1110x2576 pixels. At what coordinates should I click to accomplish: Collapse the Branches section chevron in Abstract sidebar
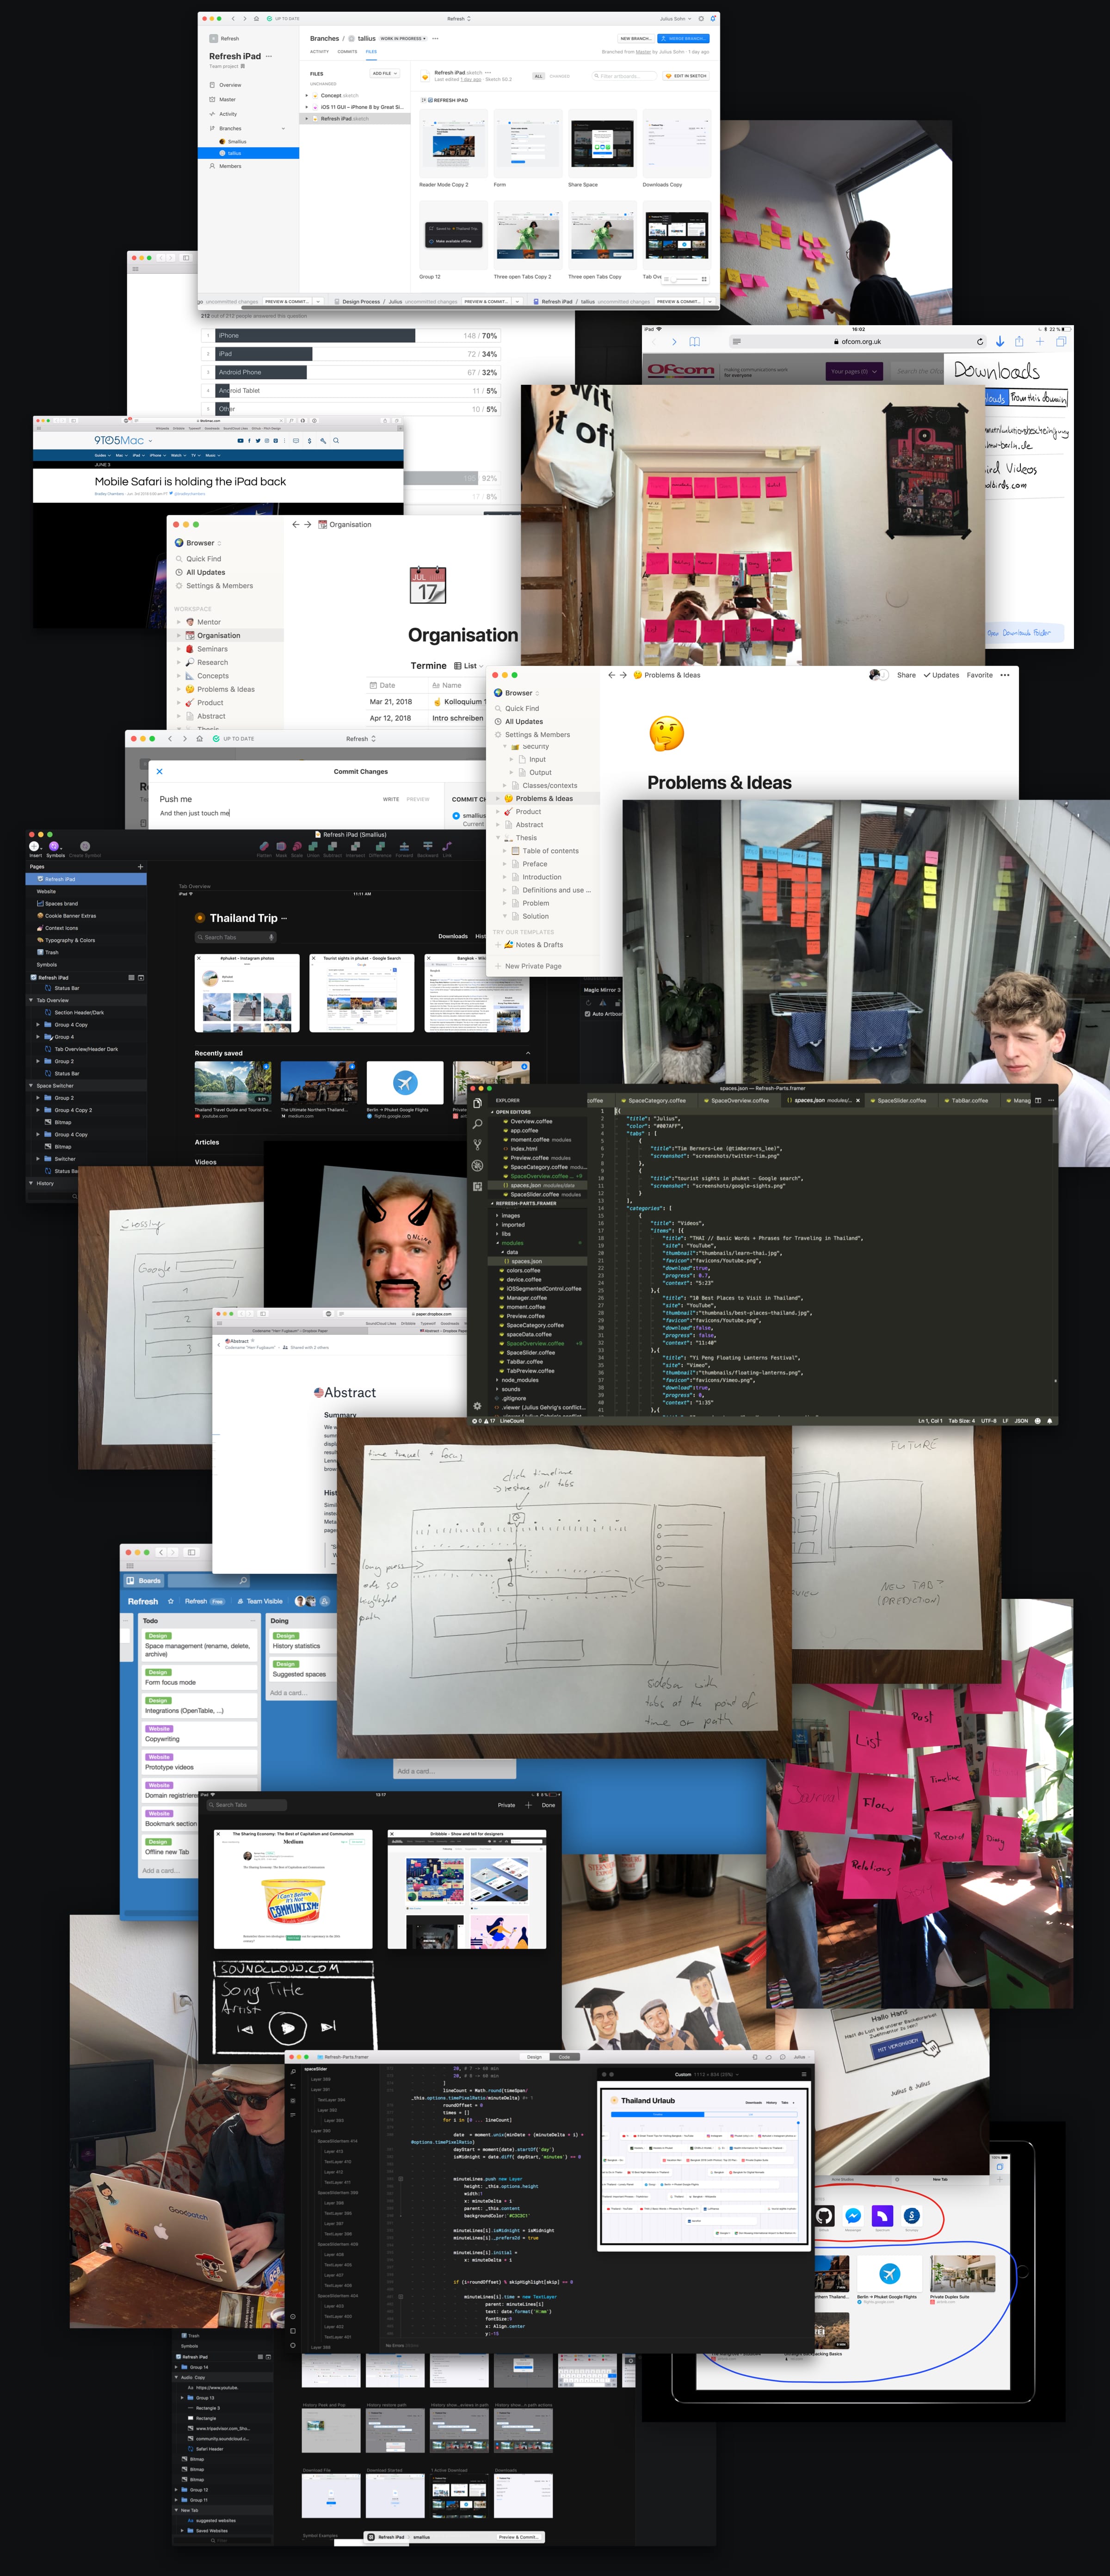tap(283, 129)
